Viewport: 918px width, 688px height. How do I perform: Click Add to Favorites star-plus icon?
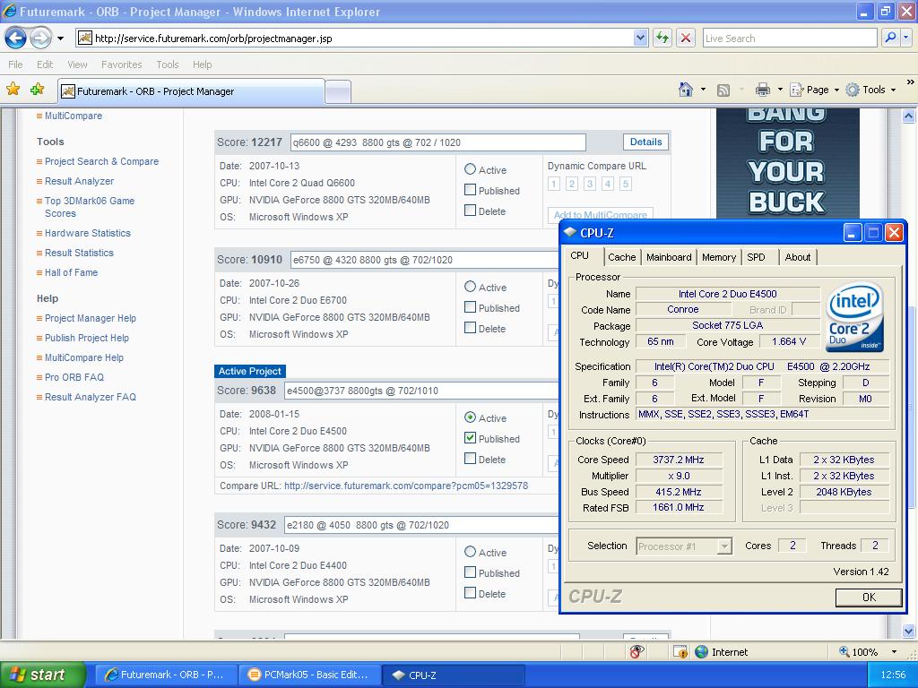click(38, 89)
